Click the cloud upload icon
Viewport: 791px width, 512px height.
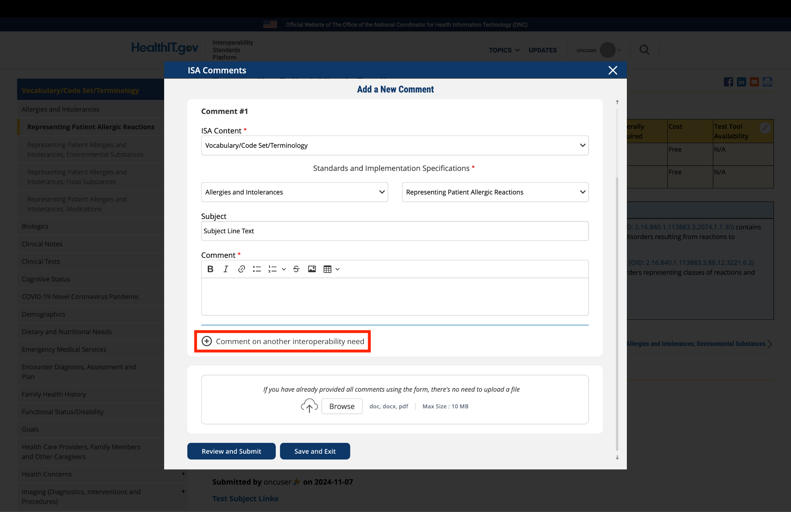[x=309, y=406]
